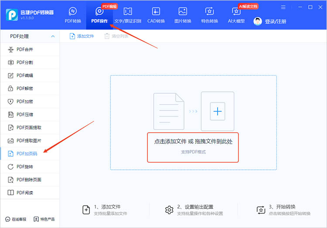Viewport: 327px width, 228px height.
Task: Click the 添加文件 toolbar button
Action: [82, 36]
